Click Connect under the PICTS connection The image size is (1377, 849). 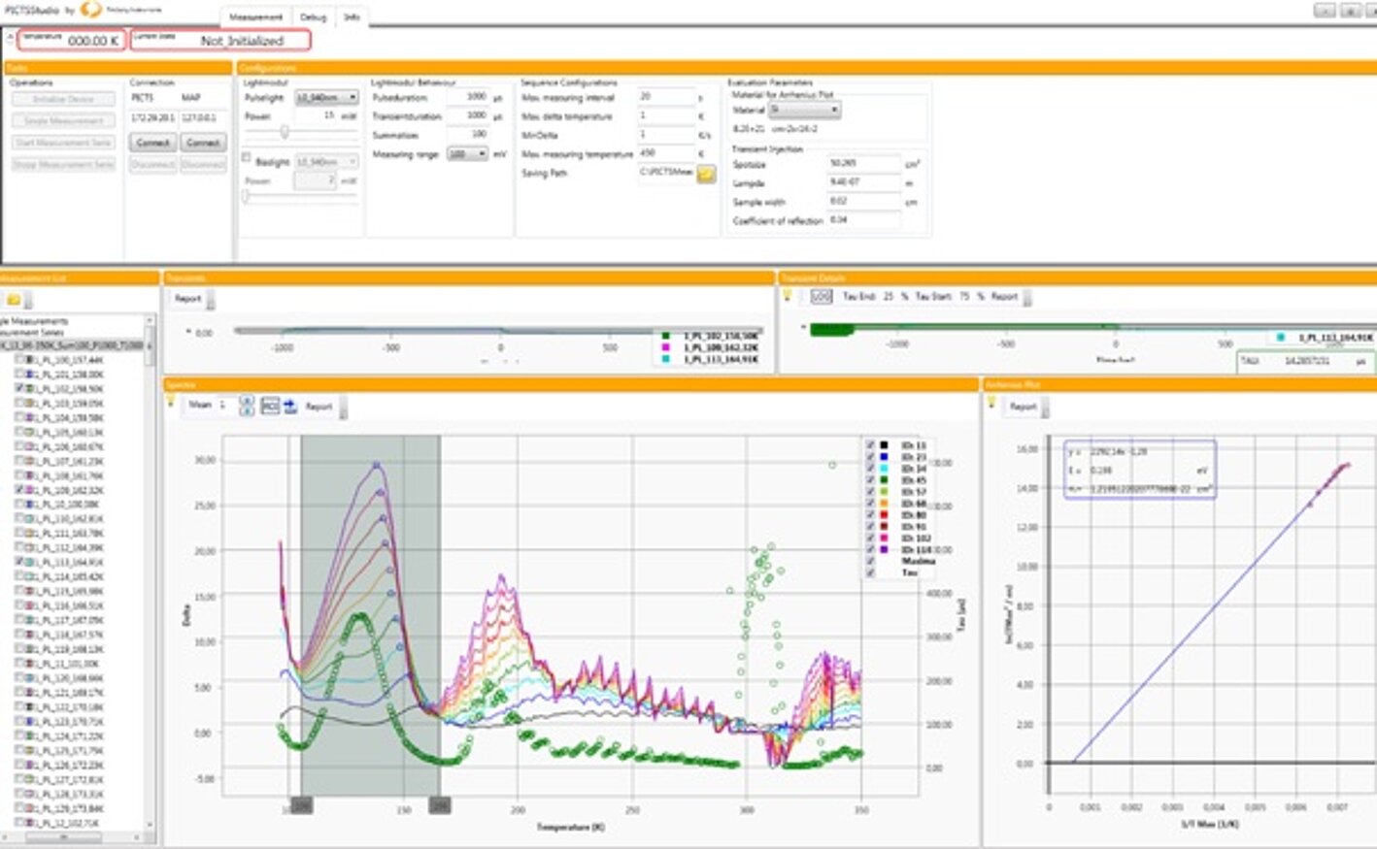click(x=152, y=142)
